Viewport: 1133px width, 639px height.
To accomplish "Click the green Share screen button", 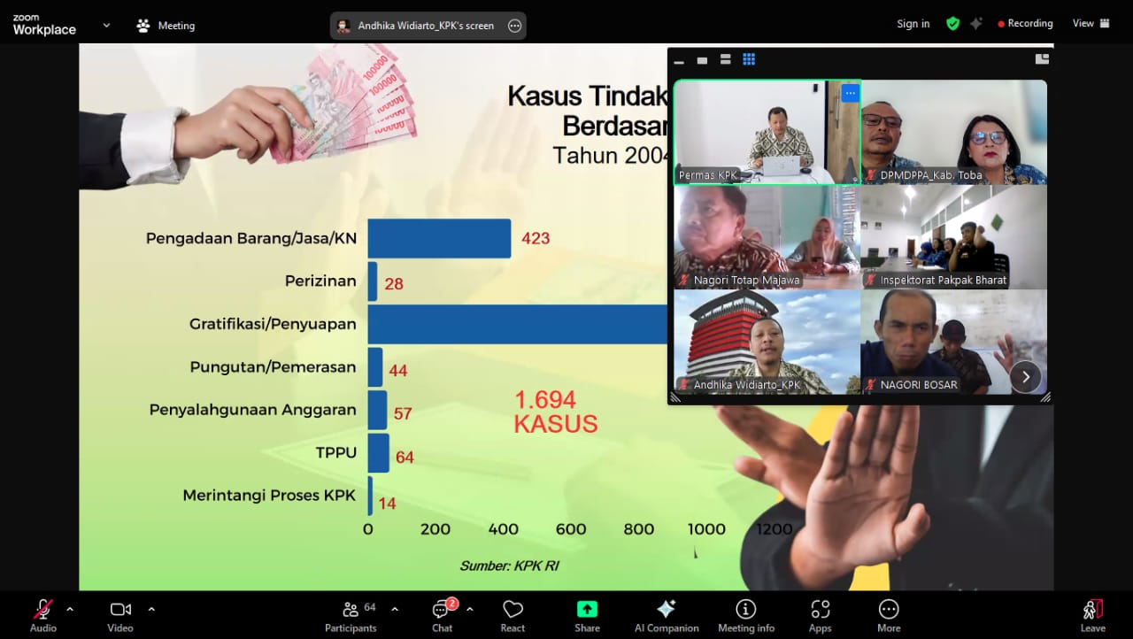I will tap(587, 615).
